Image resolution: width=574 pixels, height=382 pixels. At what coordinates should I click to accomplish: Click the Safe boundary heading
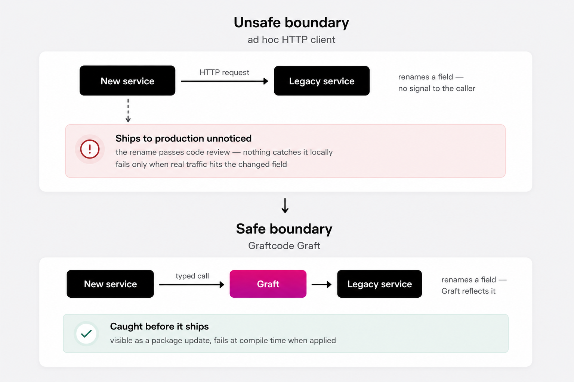point(284,229)
